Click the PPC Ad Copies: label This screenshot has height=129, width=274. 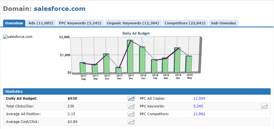(x=152, y=99)
